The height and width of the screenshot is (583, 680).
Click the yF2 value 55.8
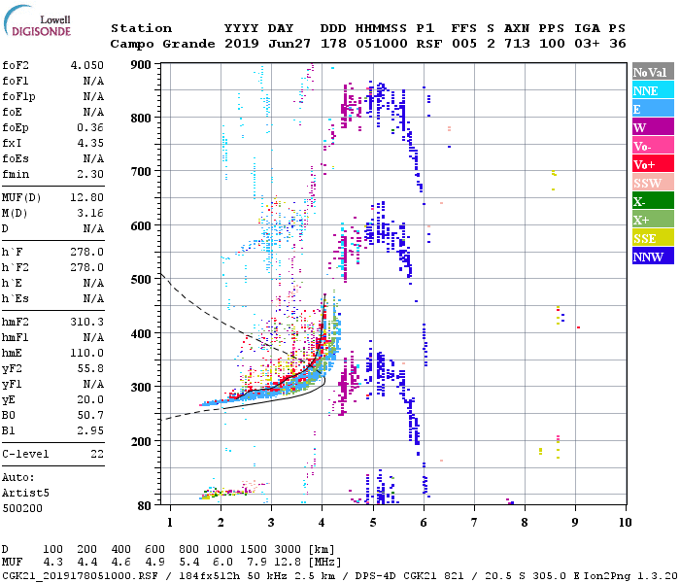[90, 368]
